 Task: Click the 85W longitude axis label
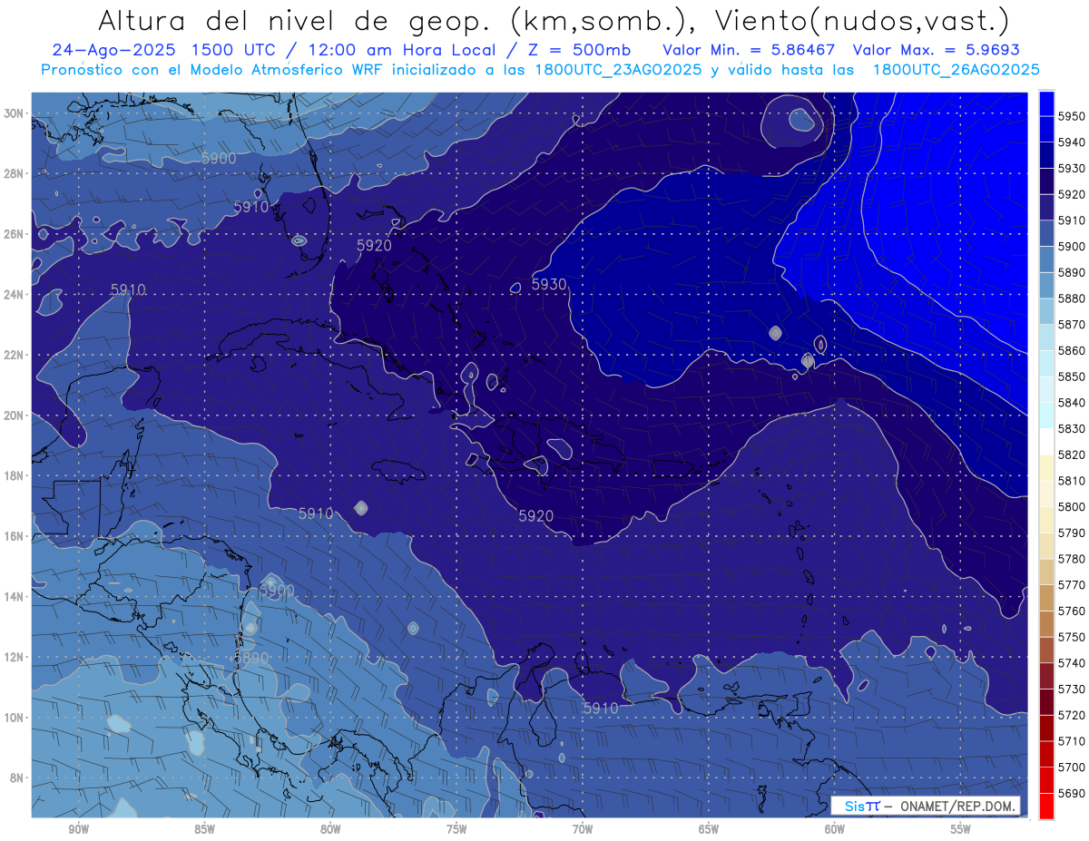pyautogui.click(x=204, y=830)
